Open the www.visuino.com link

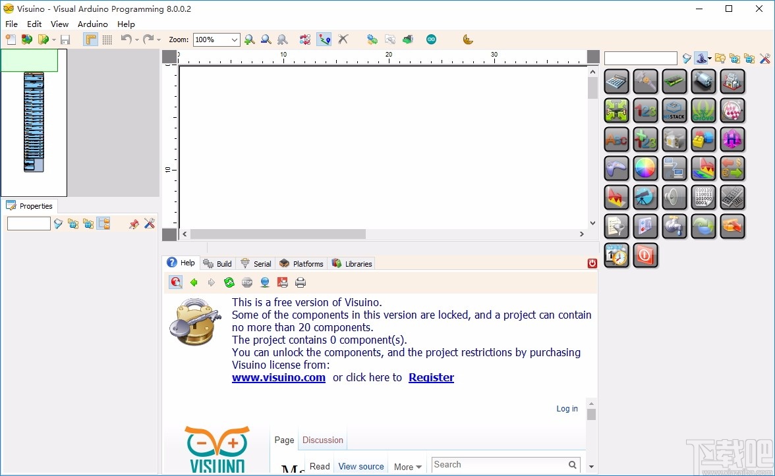pyautogui.click(x=278, y=377)
